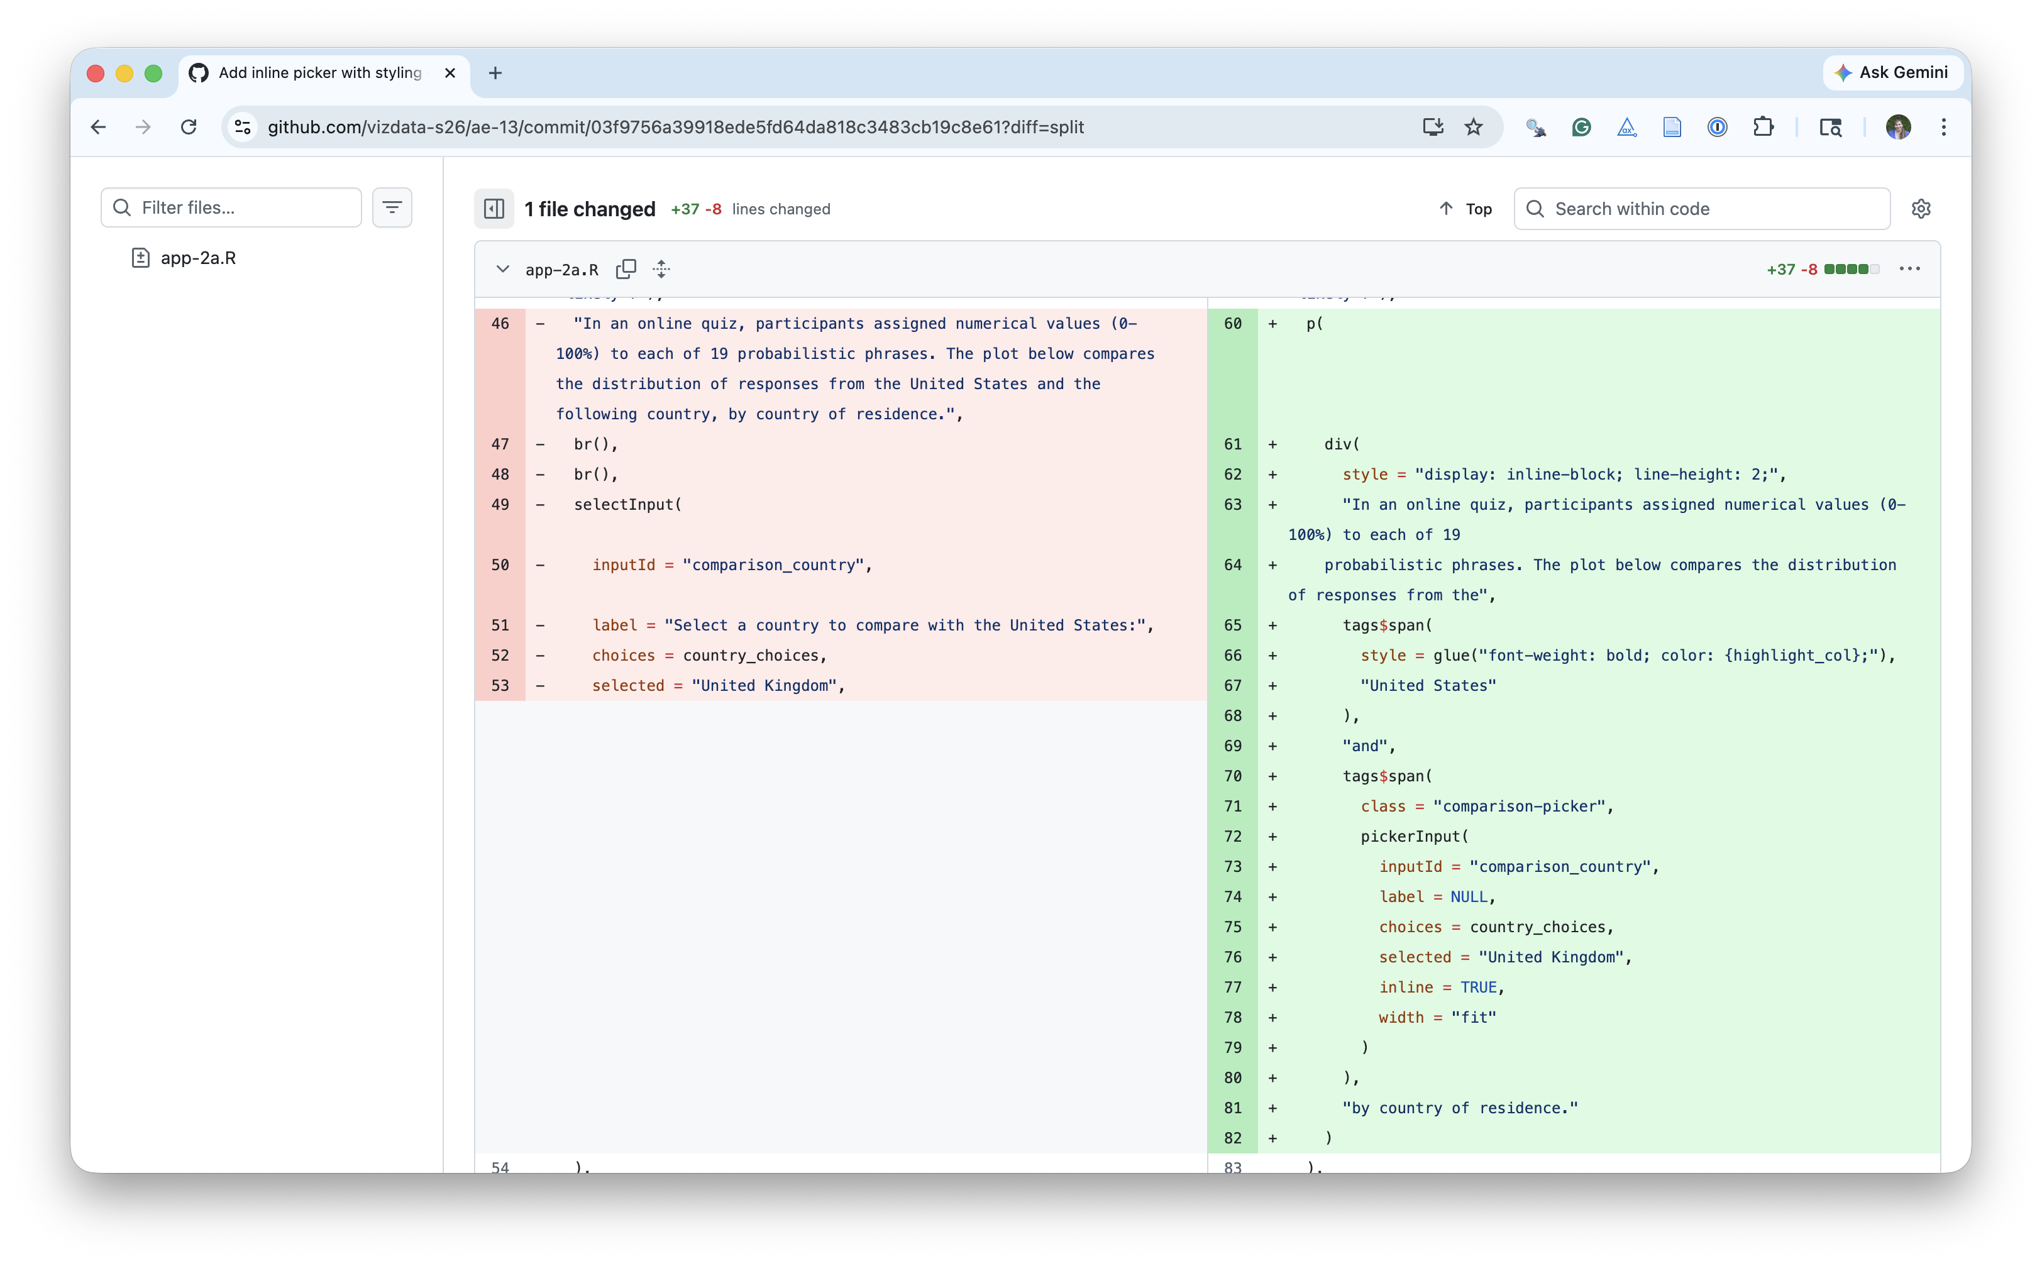Viewport: 2042px width, 1266px height.
Task: Open the Chrome three-dot menu
Action: (x=1943, y=127)
